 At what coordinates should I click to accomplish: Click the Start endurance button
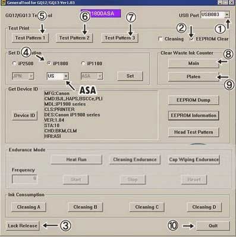75,180
